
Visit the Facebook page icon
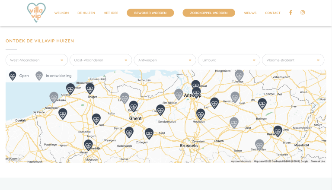290,13
